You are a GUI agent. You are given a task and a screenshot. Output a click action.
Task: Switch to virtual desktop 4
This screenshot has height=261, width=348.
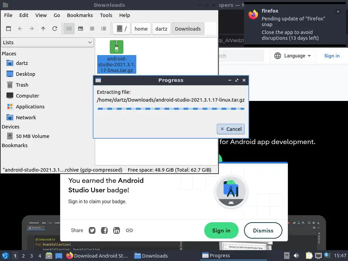[40, 256]
